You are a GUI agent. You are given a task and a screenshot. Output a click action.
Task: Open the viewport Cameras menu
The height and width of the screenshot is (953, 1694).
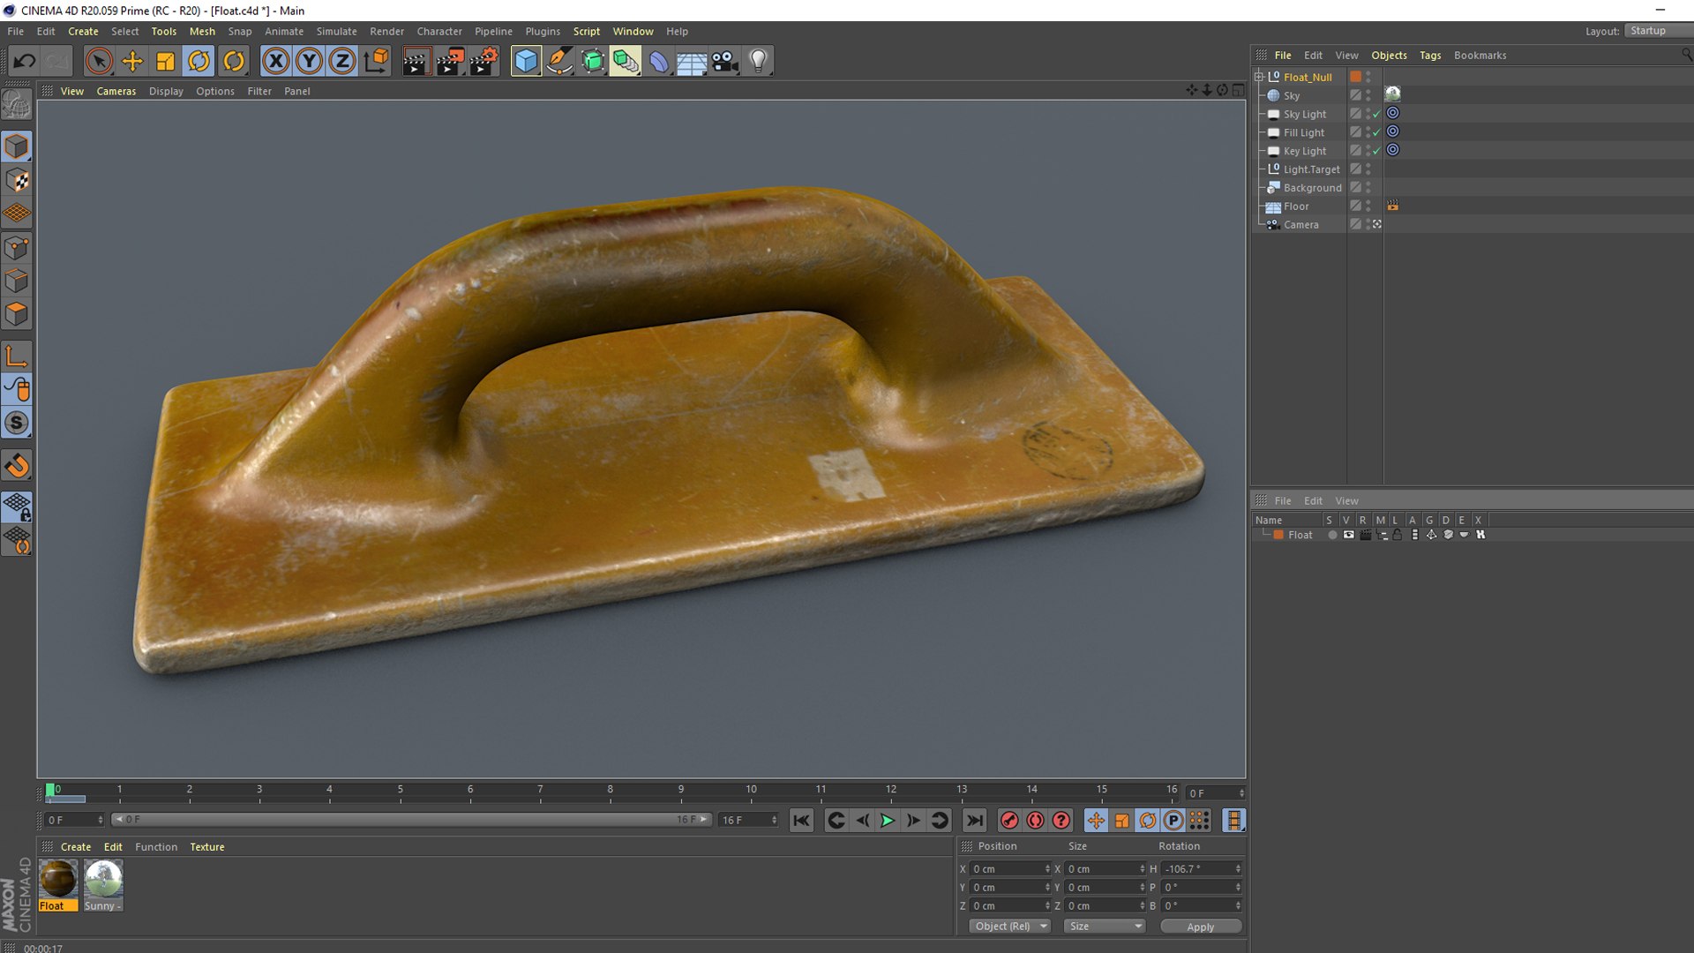point(116,91)
